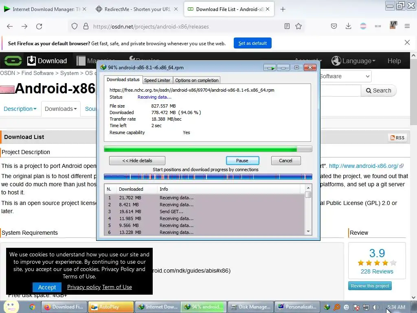Screen dimensions: 417x313
Task: Reload the page with refresh icon
Action: click(x=39, y=26)
